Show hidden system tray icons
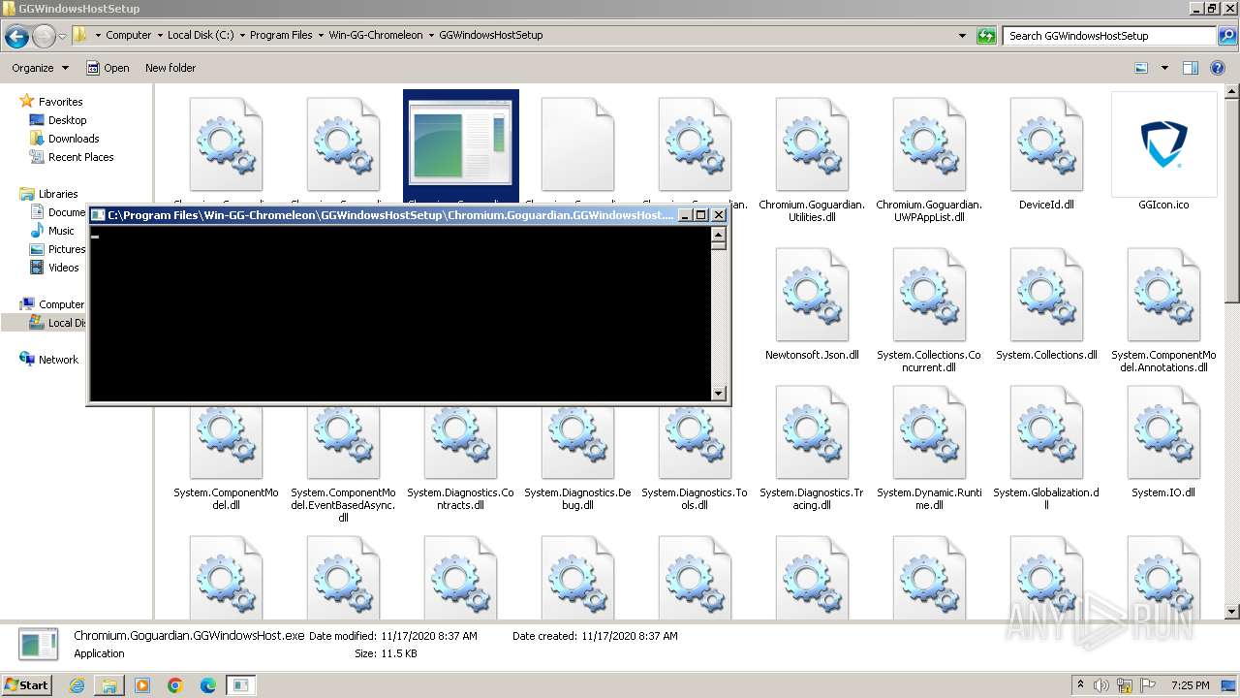This screenshot has height=698, width=1240. coord(1080,685)
